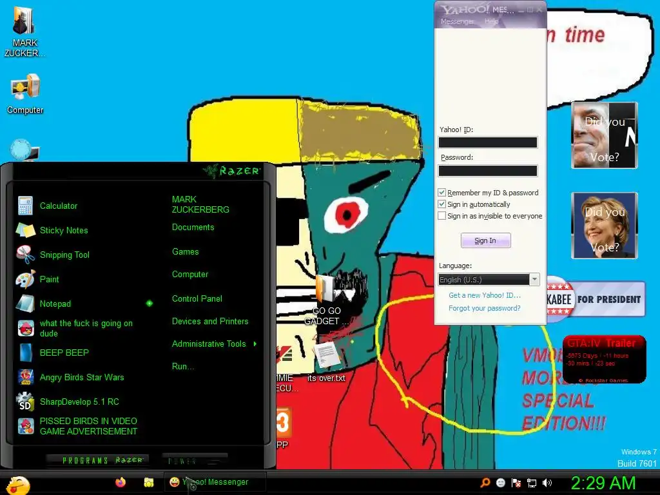Screen dimensions: 660x495
Task: Click the smiley face tray icon
Action: pyautogui.click(x=500, y=483)
